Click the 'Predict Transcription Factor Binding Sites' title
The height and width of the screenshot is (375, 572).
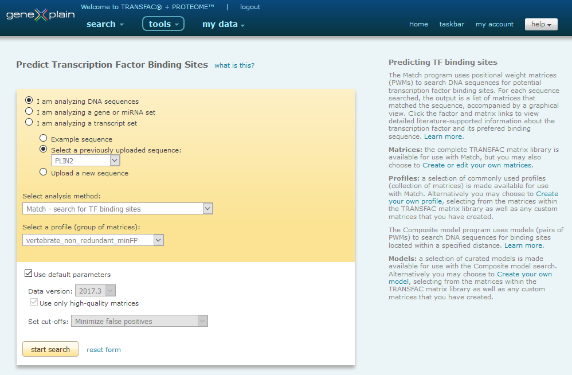[x=112, y=65]
